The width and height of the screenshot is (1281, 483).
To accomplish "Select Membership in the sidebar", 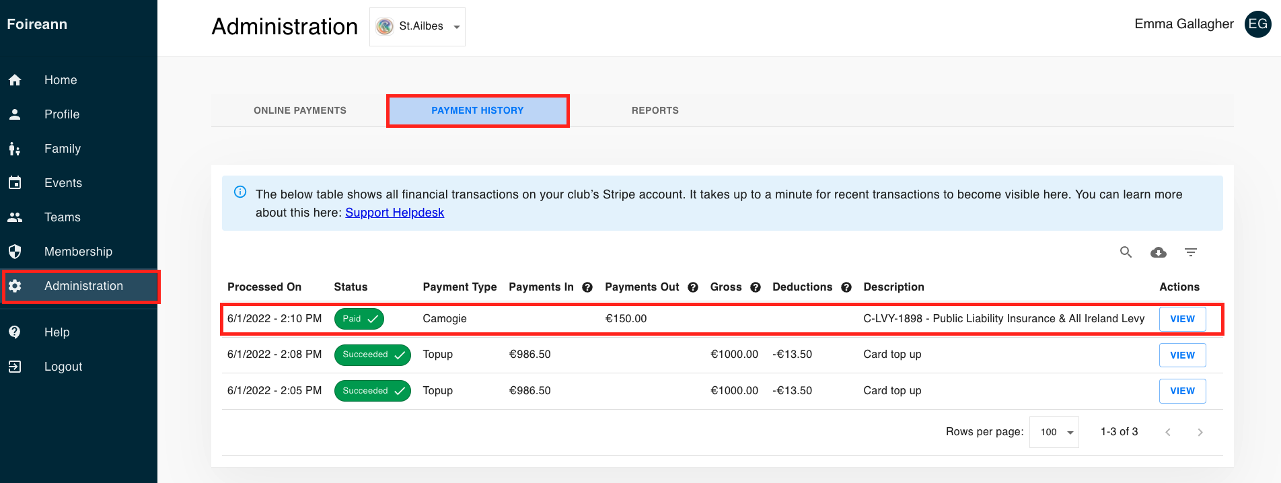I will click(78, 252).
